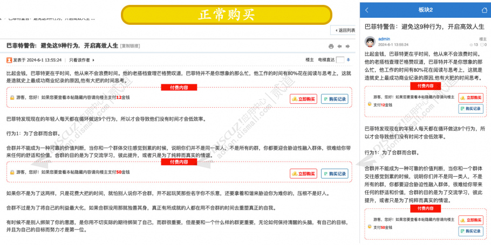Viewport: 491px width, 245px height.
Task: Click the 只看该作者 link
Action: tap(79, 60)
